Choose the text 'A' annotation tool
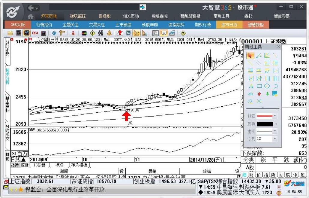309x198 pixels. click(251, 86)
